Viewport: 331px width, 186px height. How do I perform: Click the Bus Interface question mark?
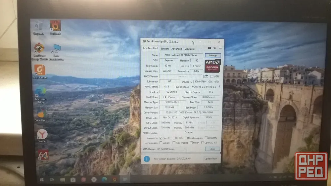pyautogui.click(x=219, y=87)
